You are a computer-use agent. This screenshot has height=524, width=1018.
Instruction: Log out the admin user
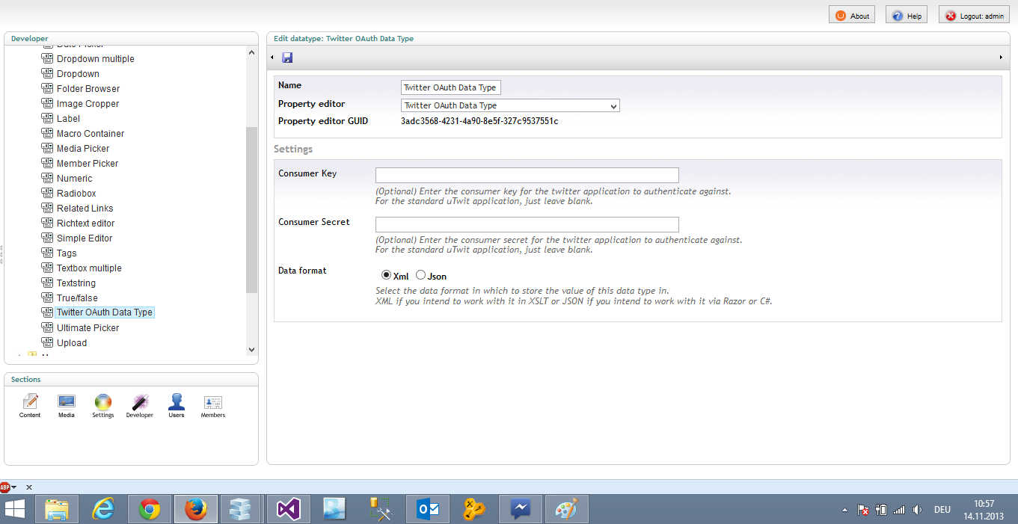click(x=974, y=15)
